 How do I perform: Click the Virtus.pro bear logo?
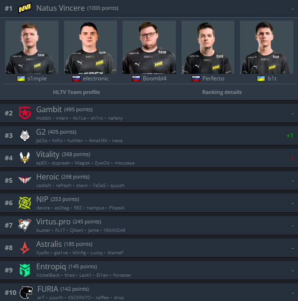tap(25, 225)
